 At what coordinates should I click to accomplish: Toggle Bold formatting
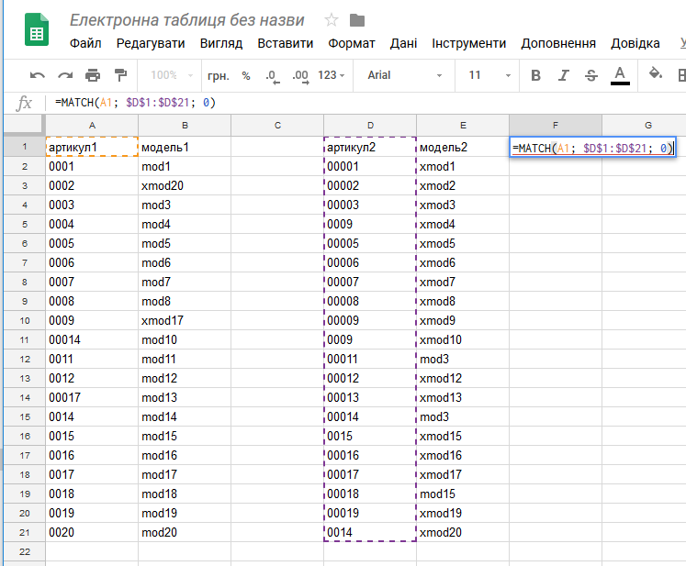(535, 75)
